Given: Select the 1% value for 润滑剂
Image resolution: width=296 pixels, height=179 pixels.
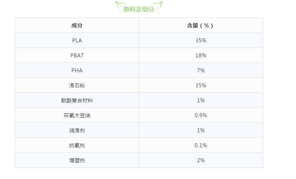Looking at the screenshot, I should click(201, 130).
